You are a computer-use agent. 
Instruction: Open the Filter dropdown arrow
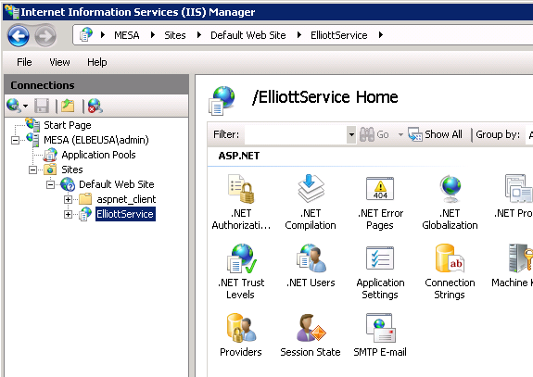(351, 134)
